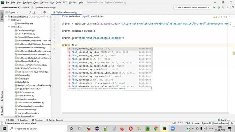Click expand all icon in Project panel
This screenshot has width=235, height=132.
[x=34, y=12]
